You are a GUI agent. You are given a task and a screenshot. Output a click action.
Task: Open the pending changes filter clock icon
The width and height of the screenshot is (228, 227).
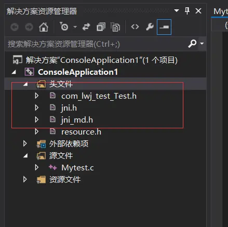[x=64, y=26]
